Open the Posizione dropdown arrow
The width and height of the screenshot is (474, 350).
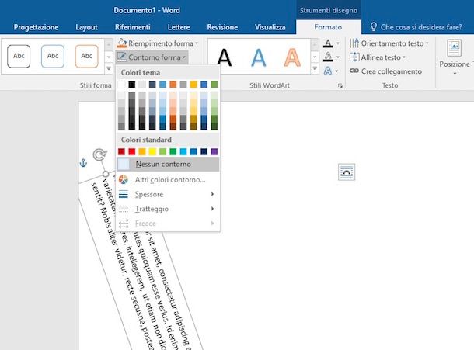[x=455, y=74]
